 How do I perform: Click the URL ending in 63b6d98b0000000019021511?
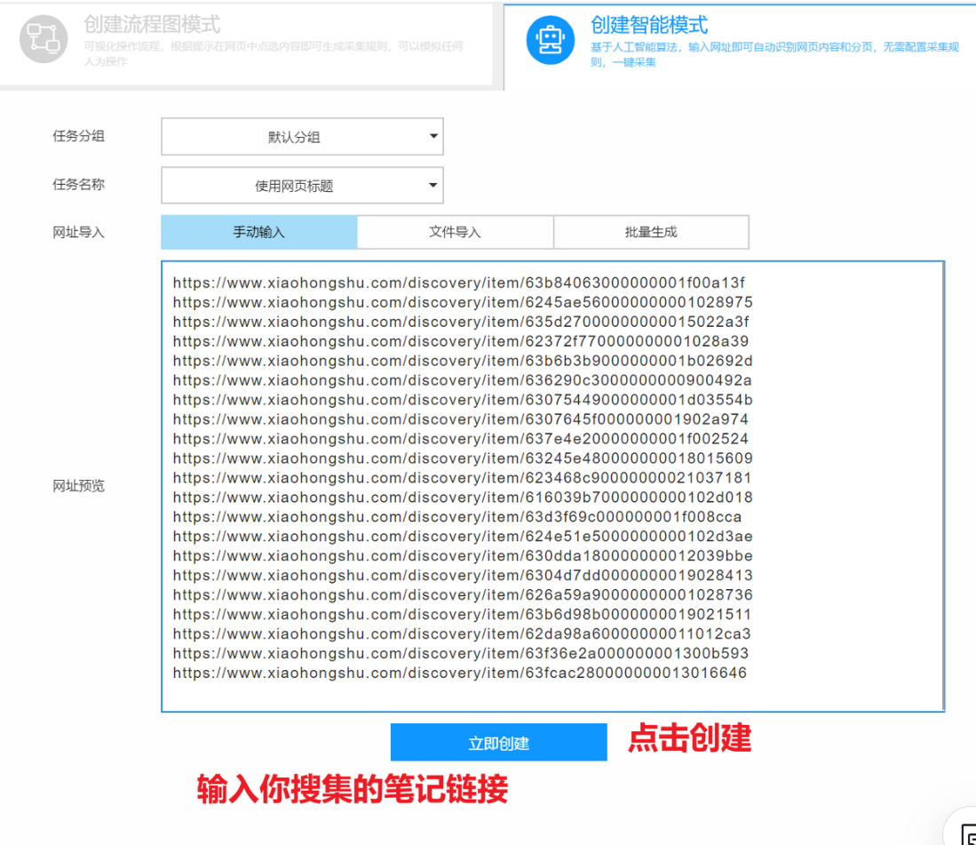pos(462,615)
